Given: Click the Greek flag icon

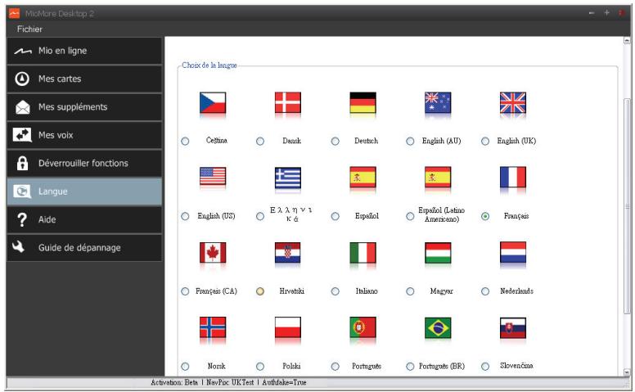Looking at the screenshot, I should 288,178.
